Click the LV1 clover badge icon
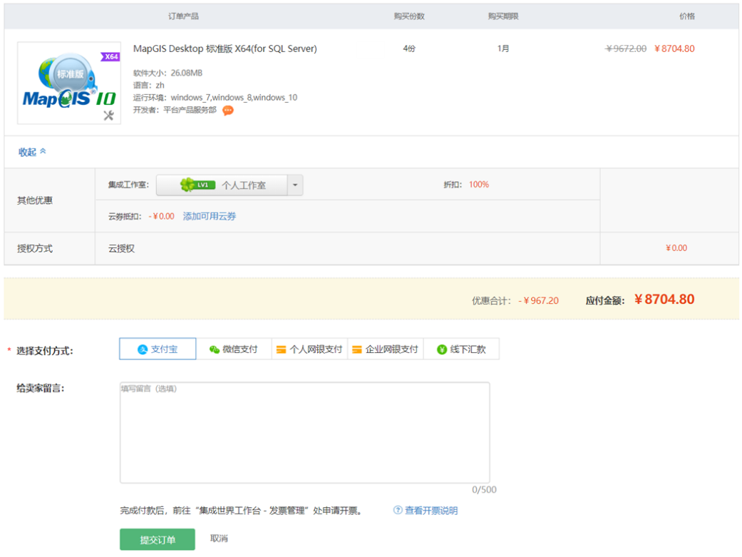This screenshot has height=557, width=742. tap(198, 185)
